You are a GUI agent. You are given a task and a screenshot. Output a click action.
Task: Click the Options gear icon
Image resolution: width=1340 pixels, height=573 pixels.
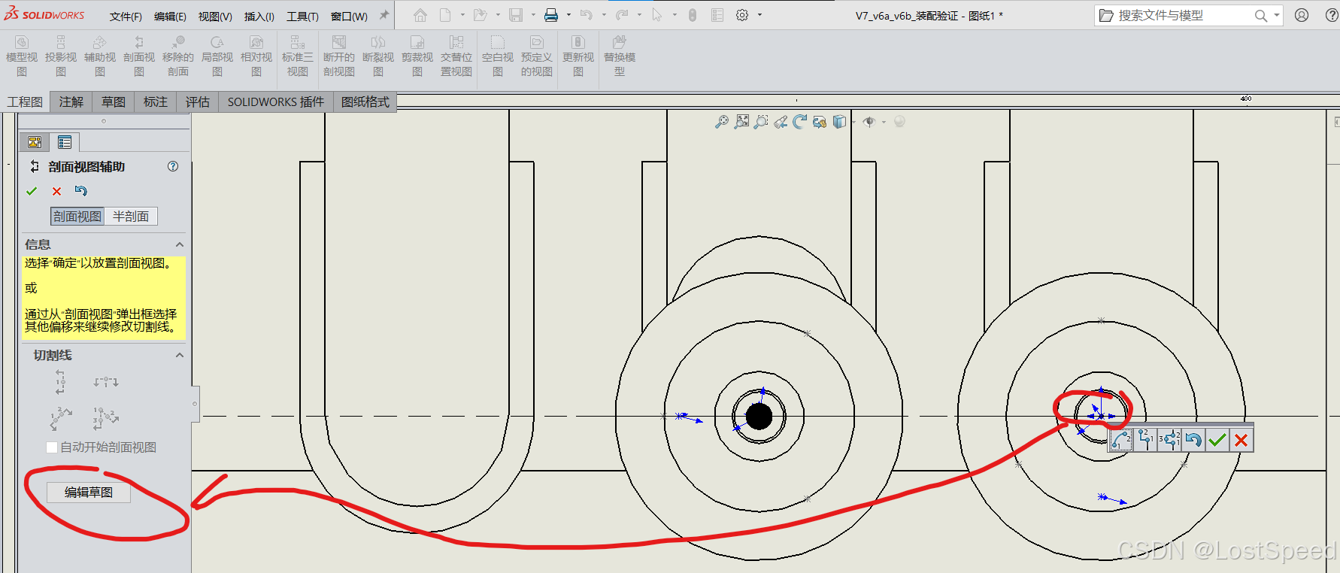click(x=742, y=15)
